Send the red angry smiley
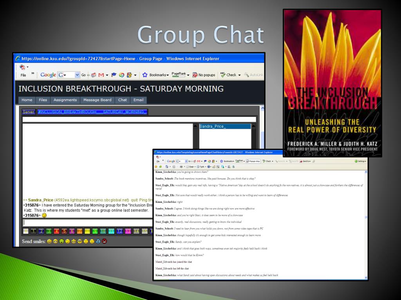401x300 pixels. (x=104, y=241)
